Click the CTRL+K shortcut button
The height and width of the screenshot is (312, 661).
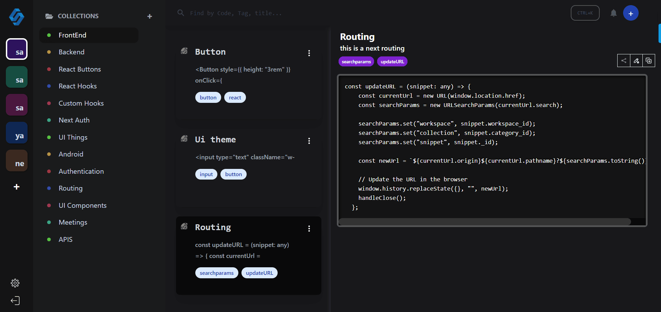point(585,13)
